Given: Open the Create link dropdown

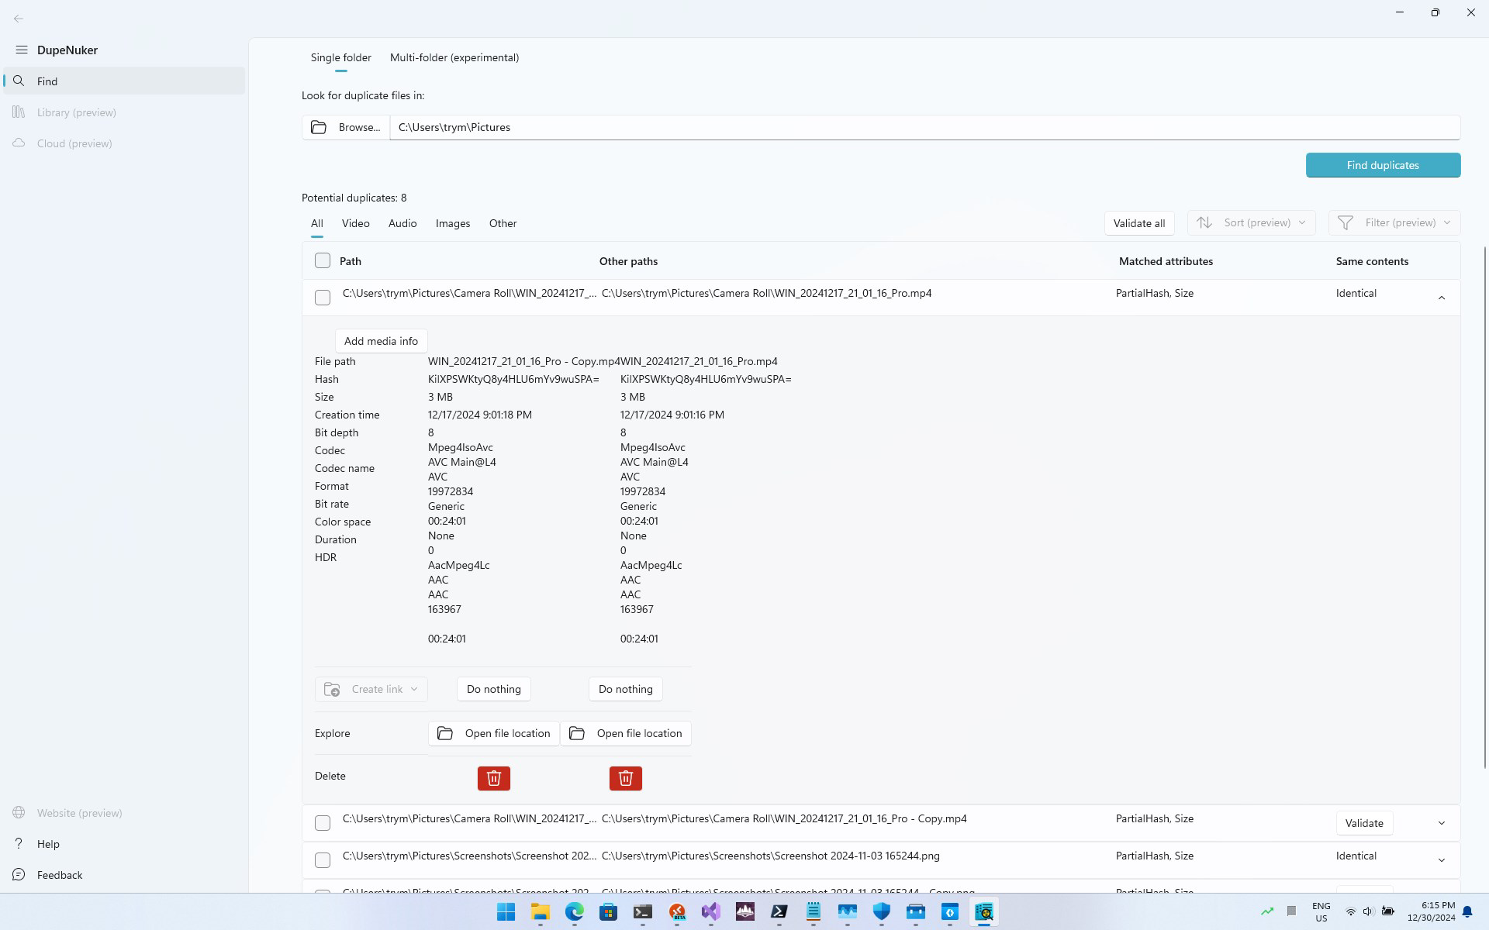Looking at the screenshot, I should (x=371, y=689).
